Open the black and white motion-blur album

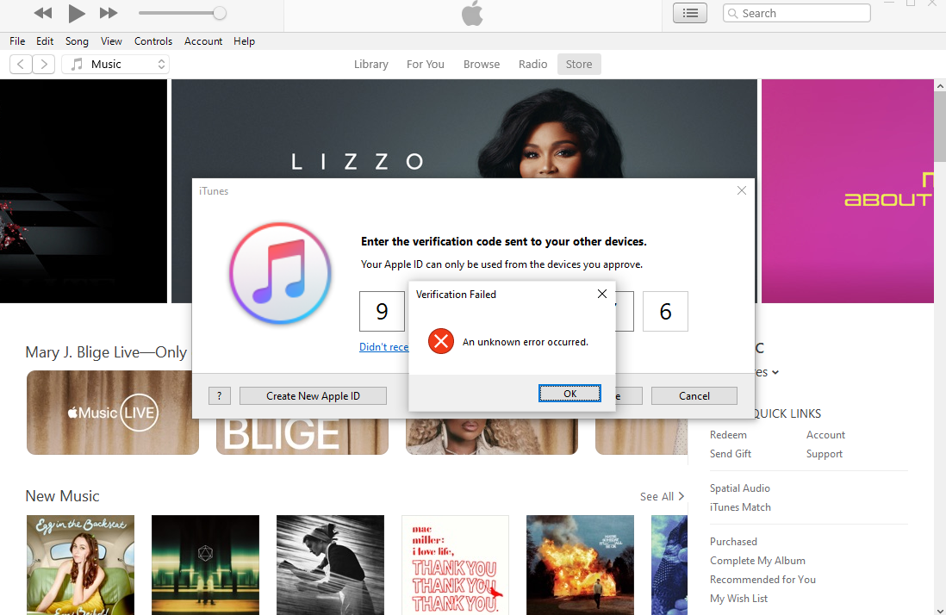click(x=330, y=565)
